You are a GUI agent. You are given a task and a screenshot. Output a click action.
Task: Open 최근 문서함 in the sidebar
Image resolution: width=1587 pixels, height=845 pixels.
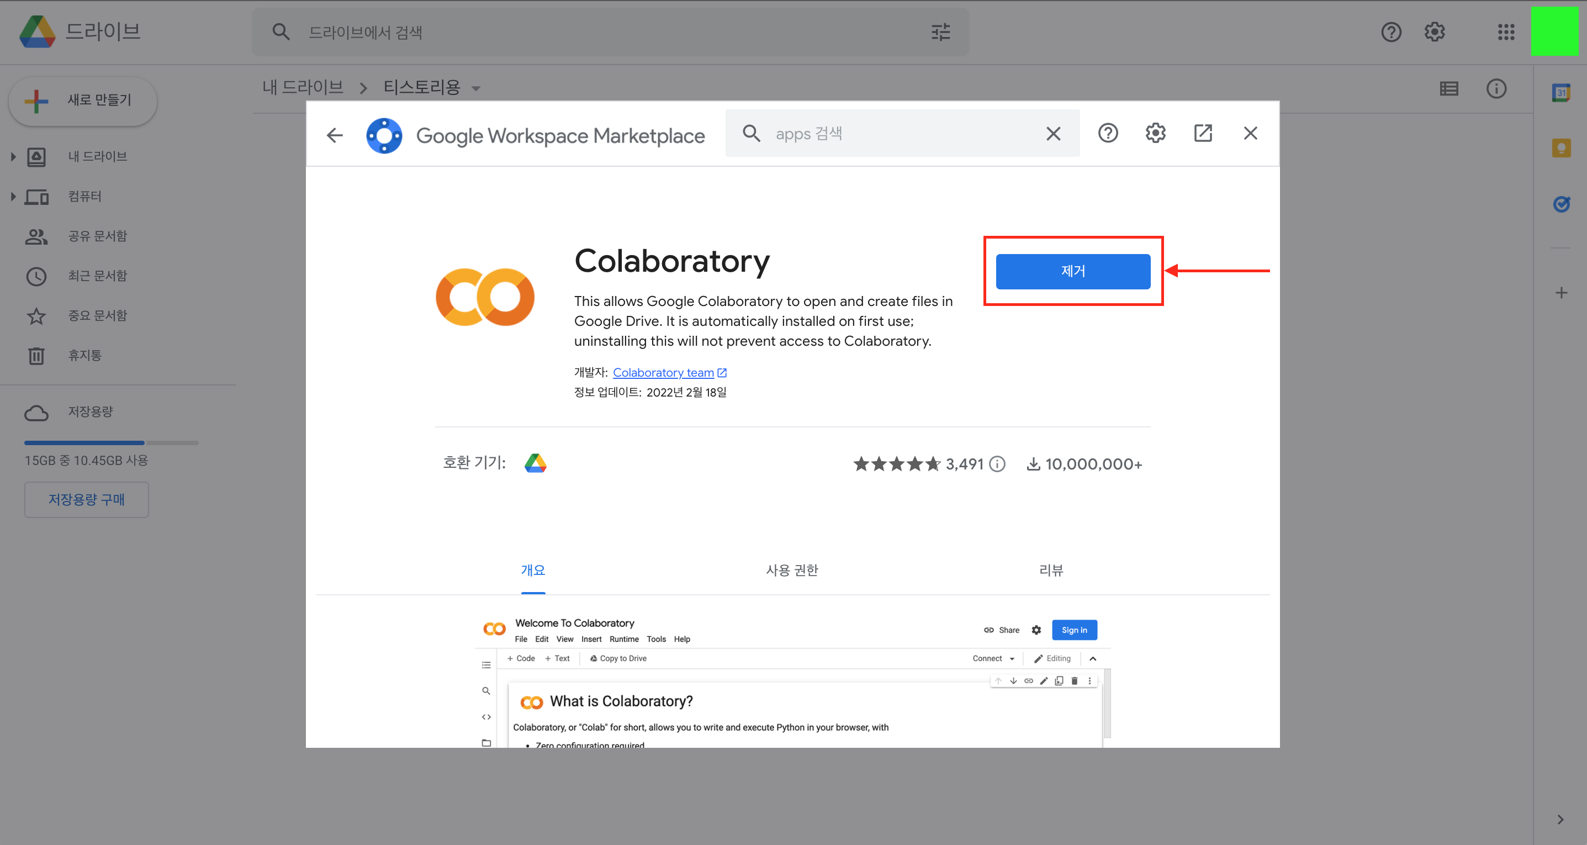[97, 276]
